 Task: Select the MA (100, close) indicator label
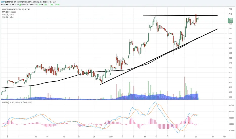click(9, 12)
